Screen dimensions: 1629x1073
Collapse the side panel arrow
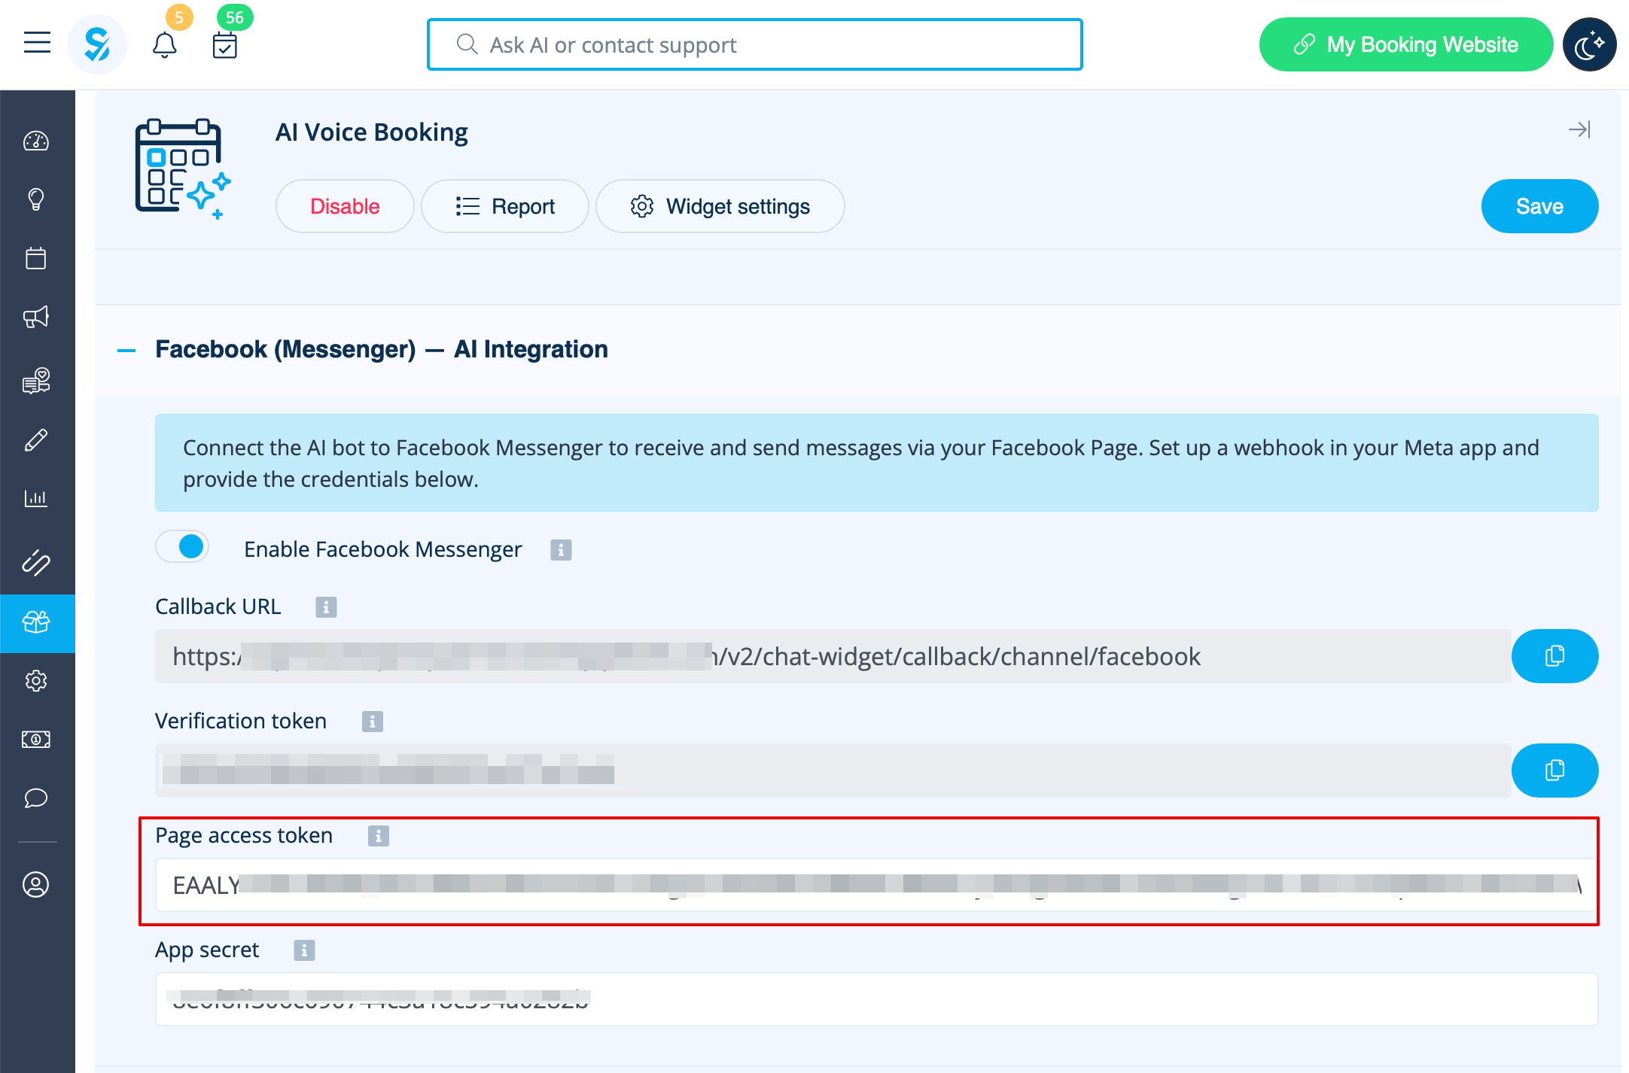pyautogui.click(x=1579, y=129)
